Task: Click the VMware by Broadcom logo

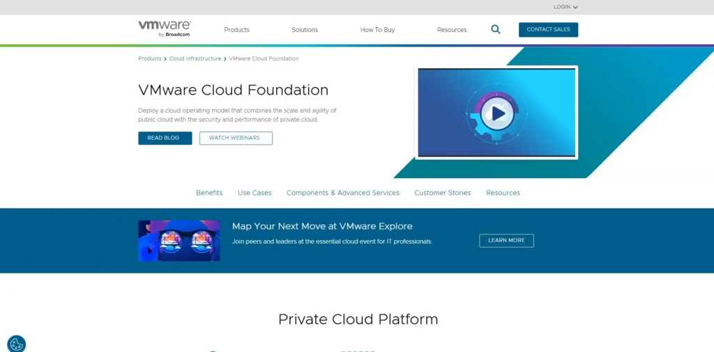Action: click(165, 29)
